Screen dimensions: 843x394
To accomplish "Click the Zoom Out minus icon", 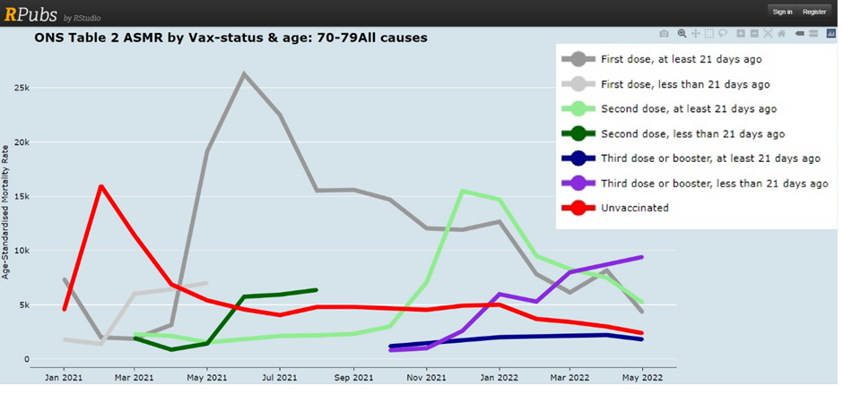I will [x=754, y=34].
